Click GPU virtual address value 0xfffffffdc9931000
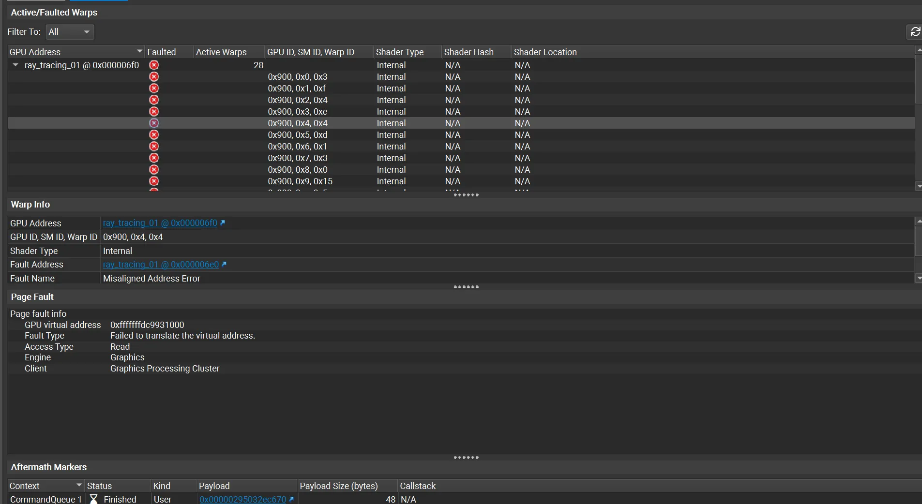This screenshot has height=504, width=922. pyautogui.click(x=147, y=325)
